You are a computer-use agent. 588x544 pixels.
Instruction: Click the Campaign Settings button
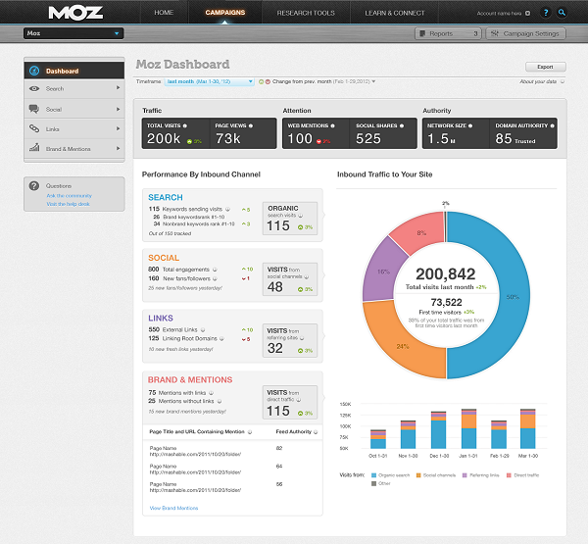(525, 33)
